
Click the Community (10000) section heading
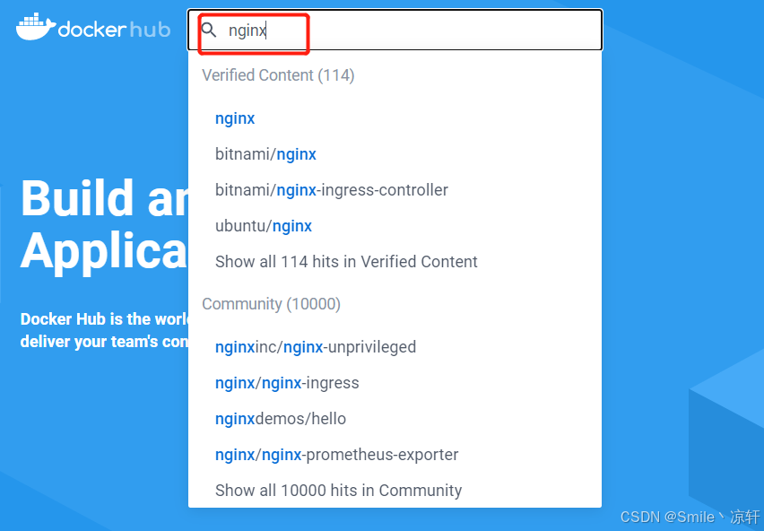(271, 304)
